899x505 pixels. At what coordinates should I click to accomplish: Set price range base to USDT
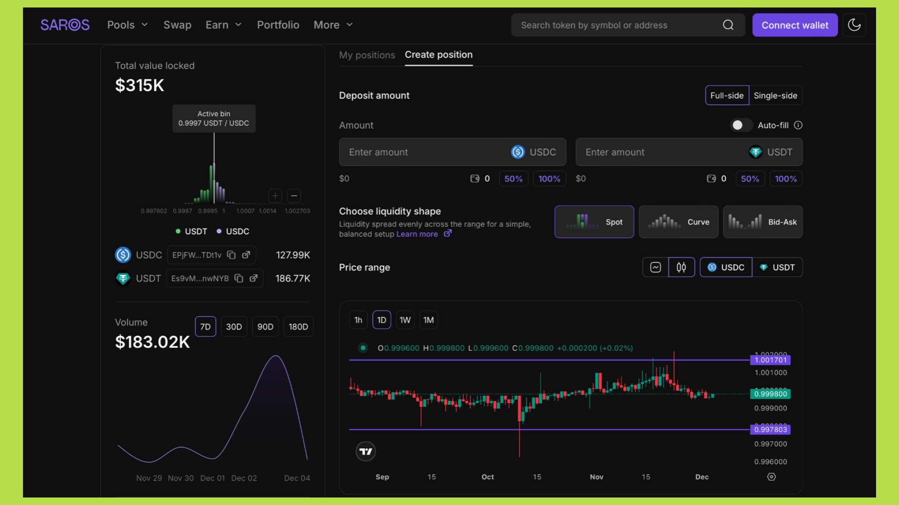click(x=777, y=267)
